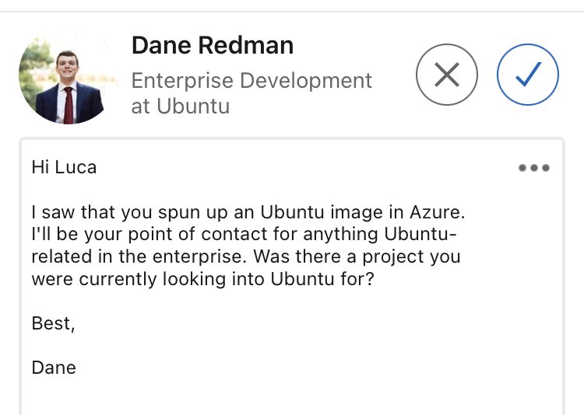Viewport: 584px width, 415px height.
Task: Click the 'were currently looking into Ubuntu for?' line
Action: click(x=202, y=279)
